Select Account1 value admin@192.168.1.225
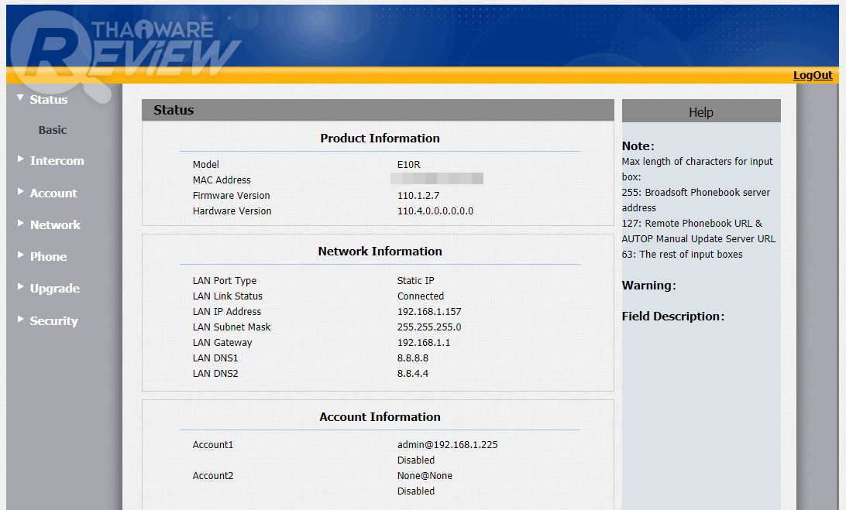Screen dimensions: 846x510 (x=447, y=445)
